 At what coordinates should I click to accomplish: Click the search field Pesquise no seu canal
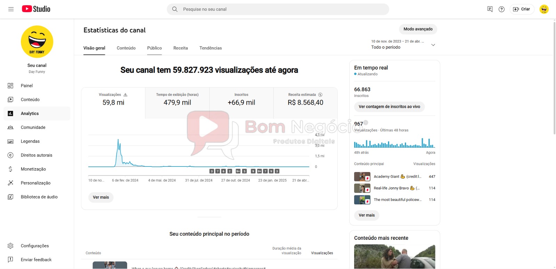pos(278,9)
